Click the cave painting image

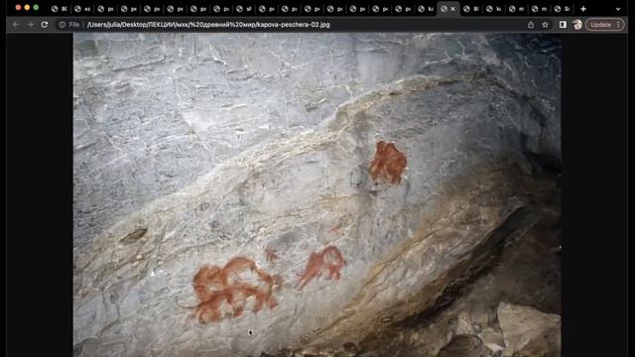(x=317, y=194)
